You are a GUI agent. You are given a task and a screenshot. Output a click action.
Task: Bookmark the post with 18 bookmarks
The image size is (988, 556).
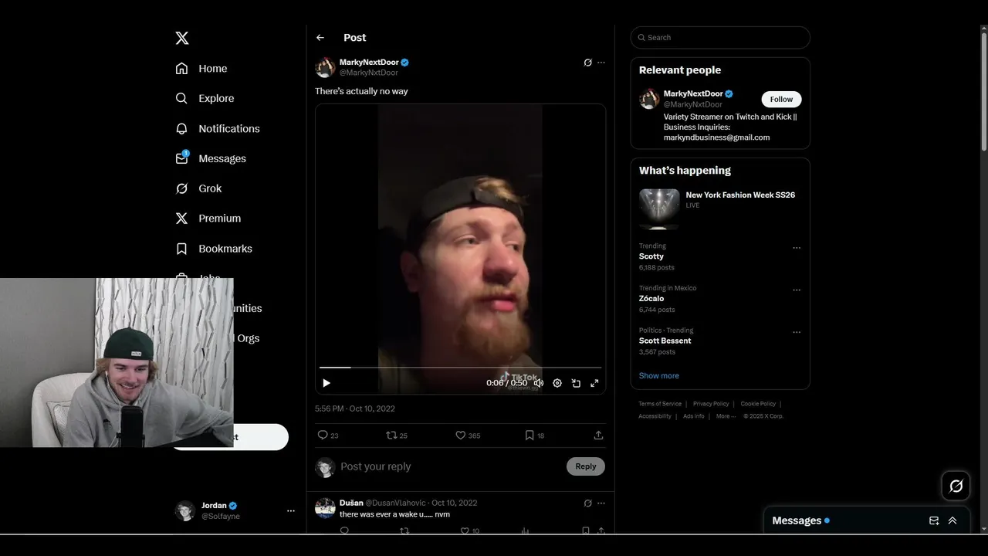(534, 436)
